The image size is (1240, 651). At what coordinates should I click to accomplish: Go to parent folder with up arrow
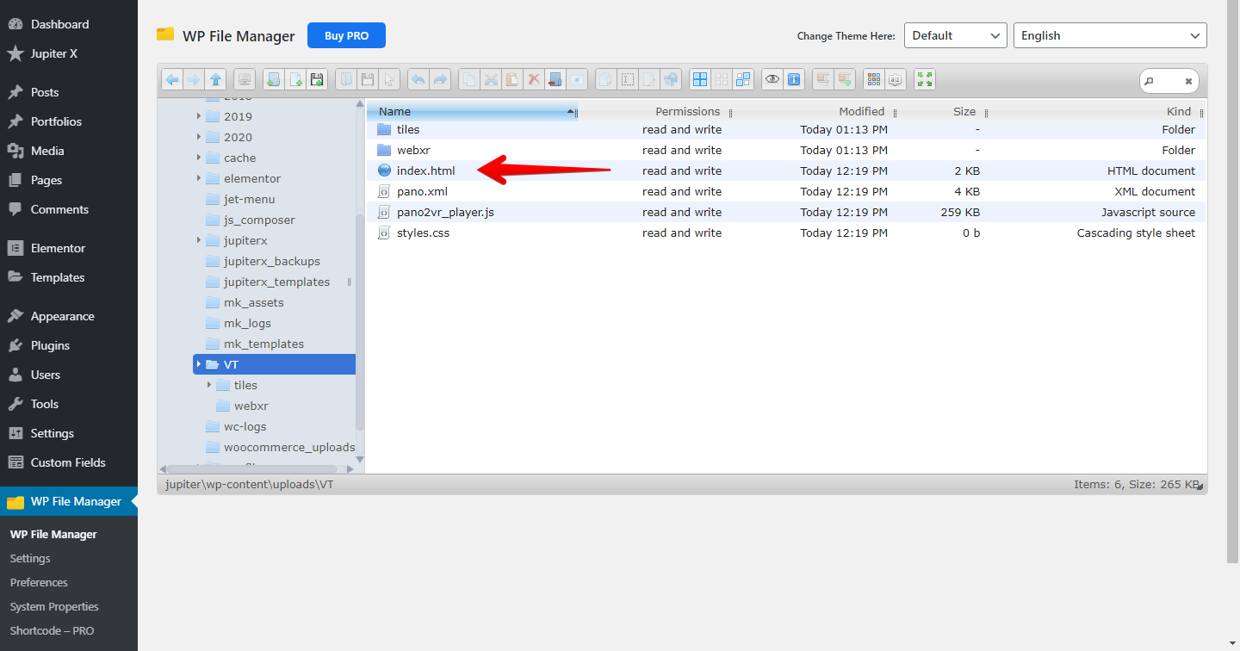click(216, 79)
